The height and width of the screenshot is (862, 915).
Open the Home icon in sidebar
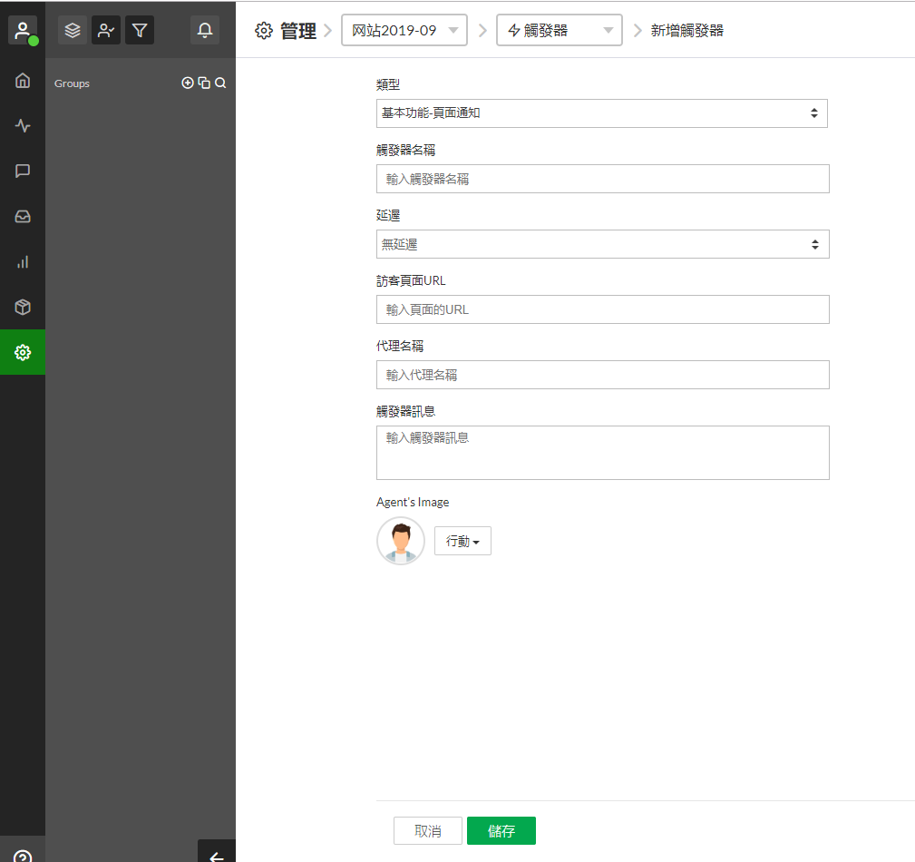(23, 81)
